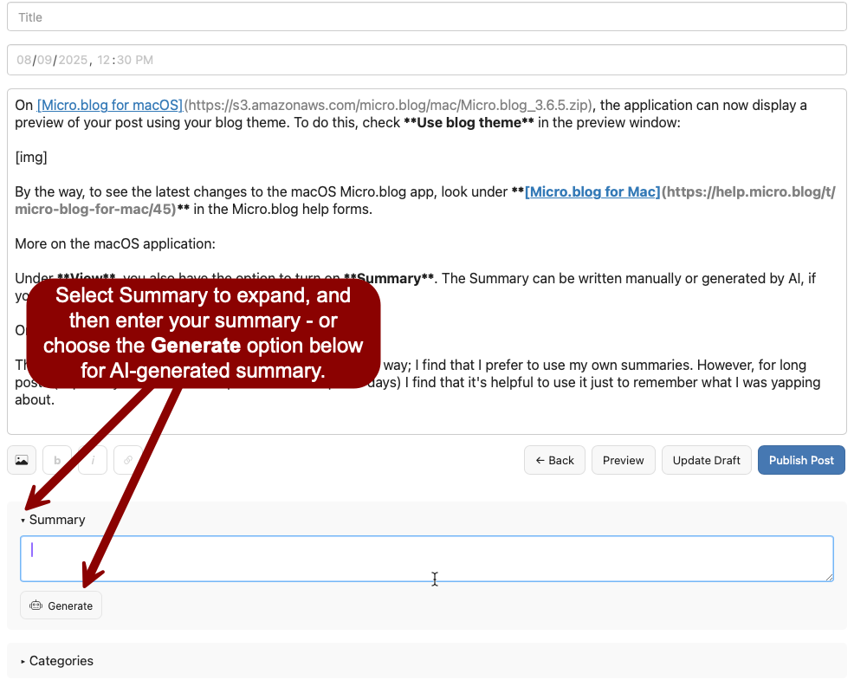This screenshot has width=854, height=680.
Task: Click the insert image toolbar icon
Action: [22, 461]
